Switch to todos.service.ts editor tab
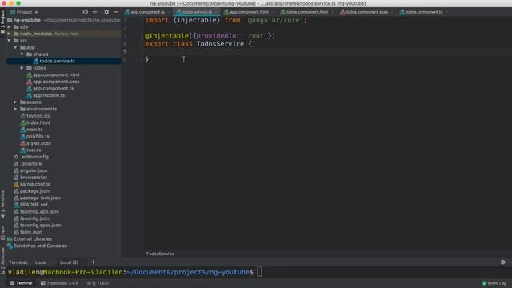The image size is (512, 288). [197, 12]
